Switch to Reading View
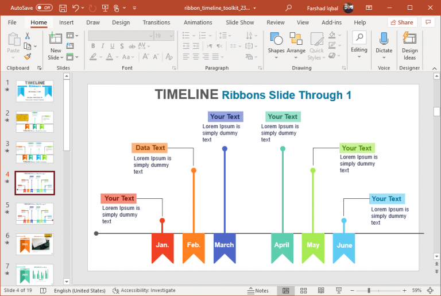The width and height of the screenshot is (441, 296). point(321,290)
